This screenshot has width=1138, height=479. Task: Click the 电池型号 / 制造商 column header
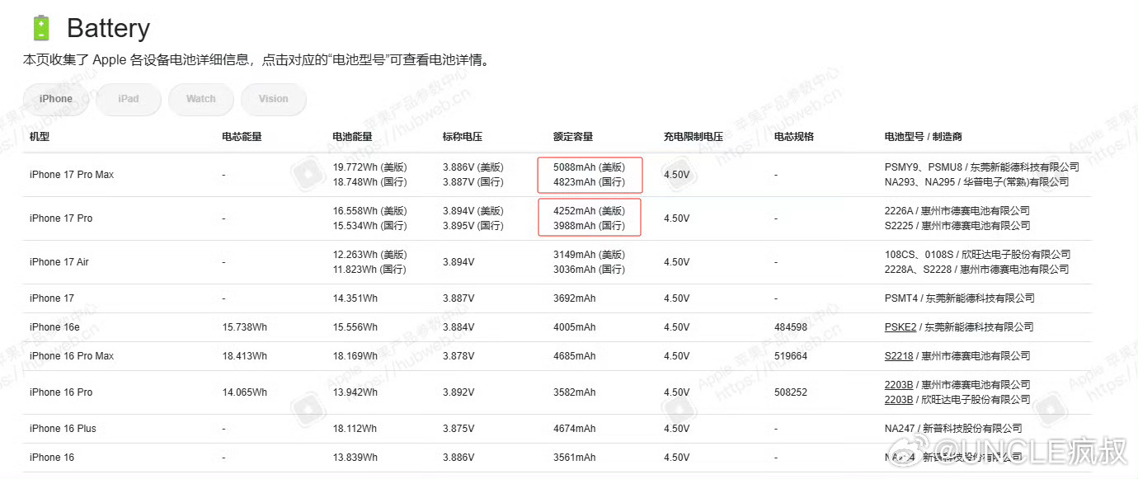[x=924, y=137]
